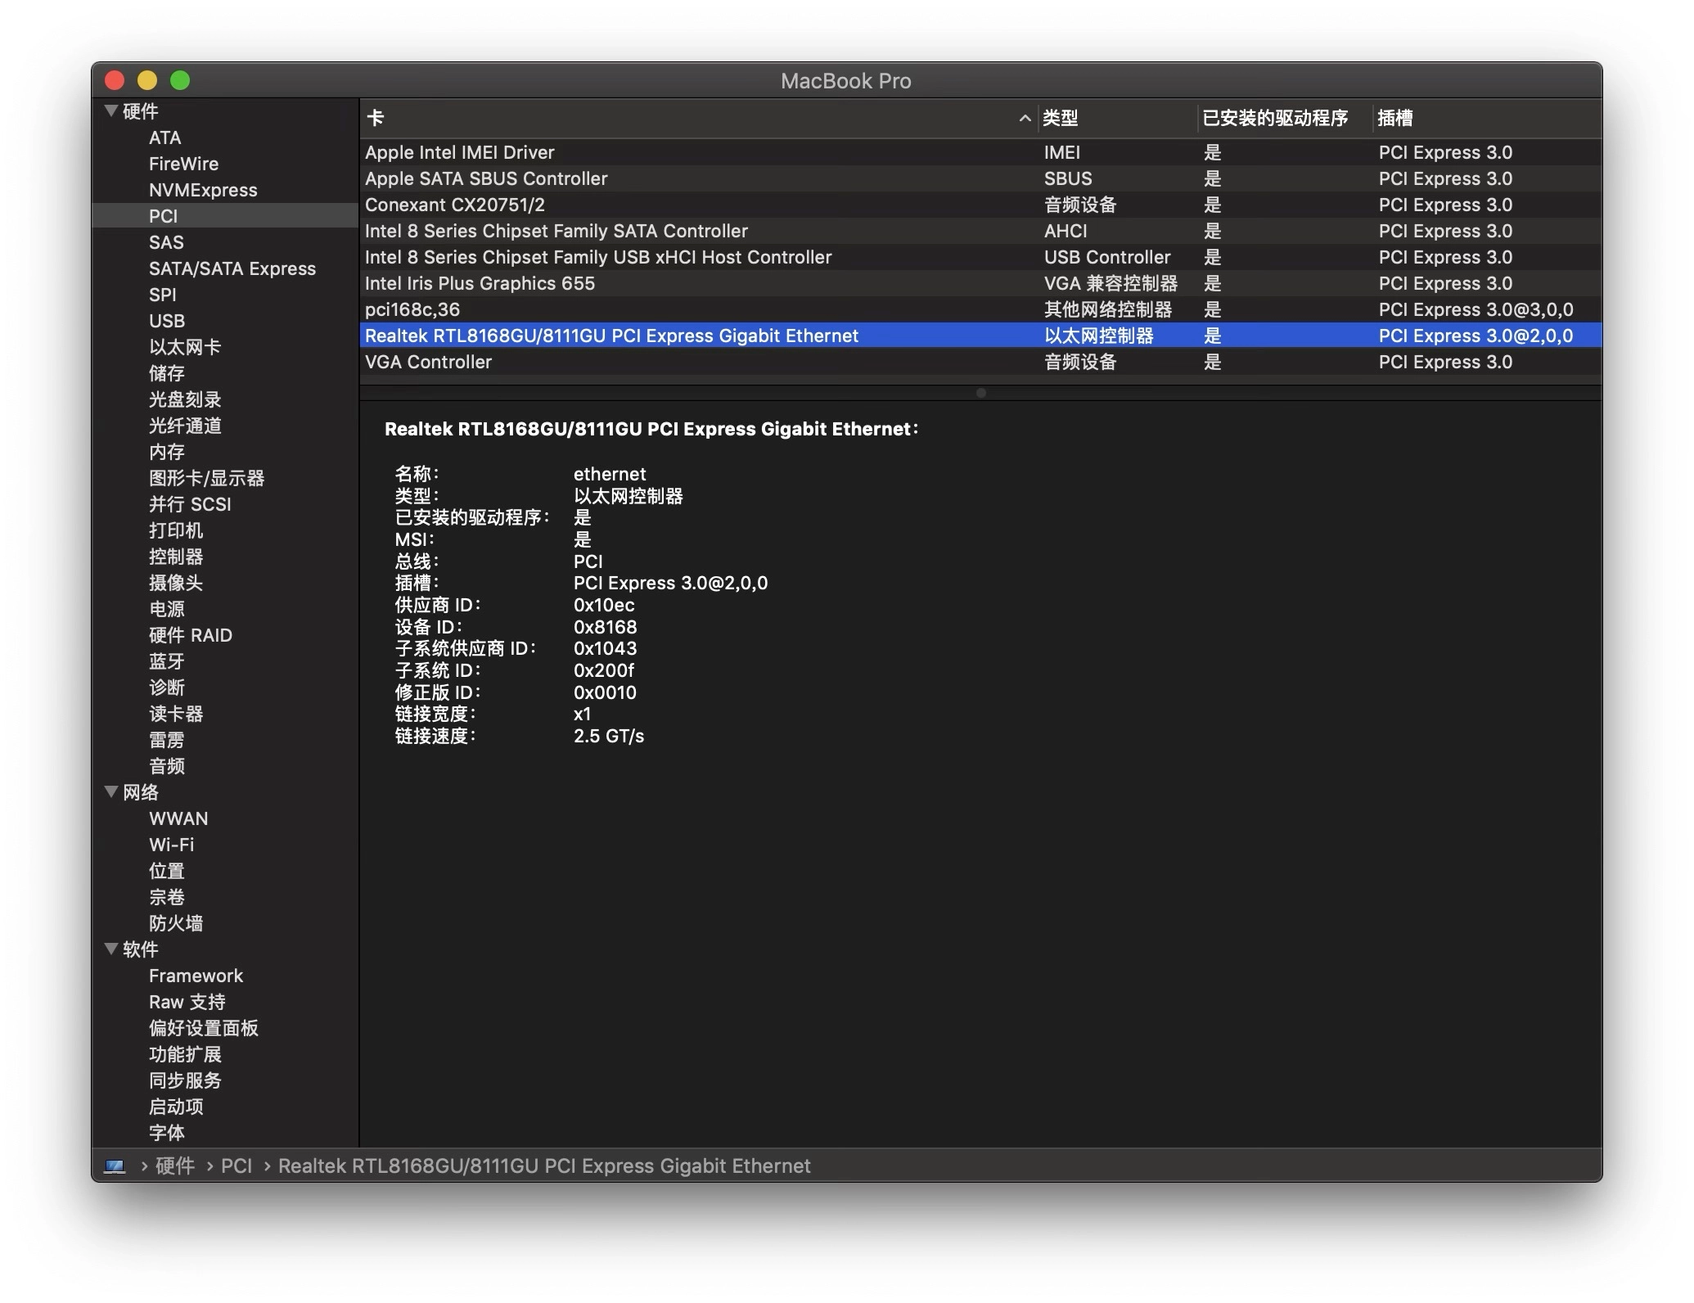Open Raw 支持 under 软件

225,1002
